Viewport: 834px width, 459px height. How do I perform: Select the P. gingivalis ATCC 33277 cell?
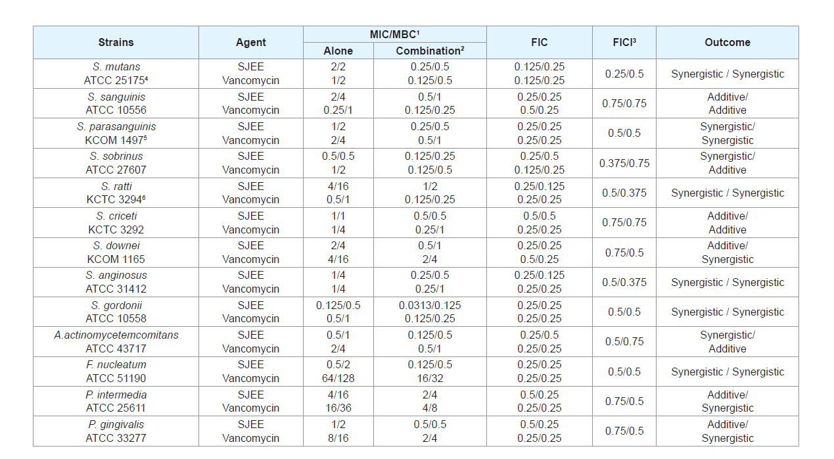point(116,431)
